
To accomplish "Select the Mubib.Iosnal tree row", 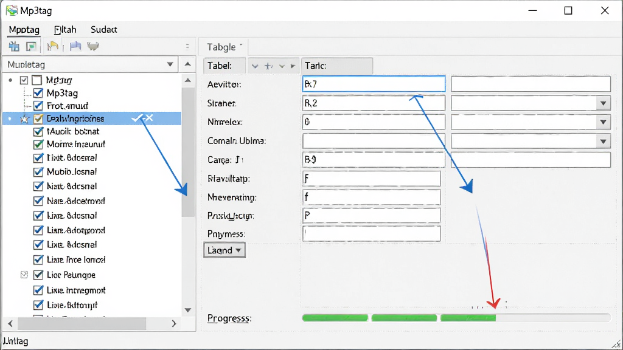I will [92, 172].
